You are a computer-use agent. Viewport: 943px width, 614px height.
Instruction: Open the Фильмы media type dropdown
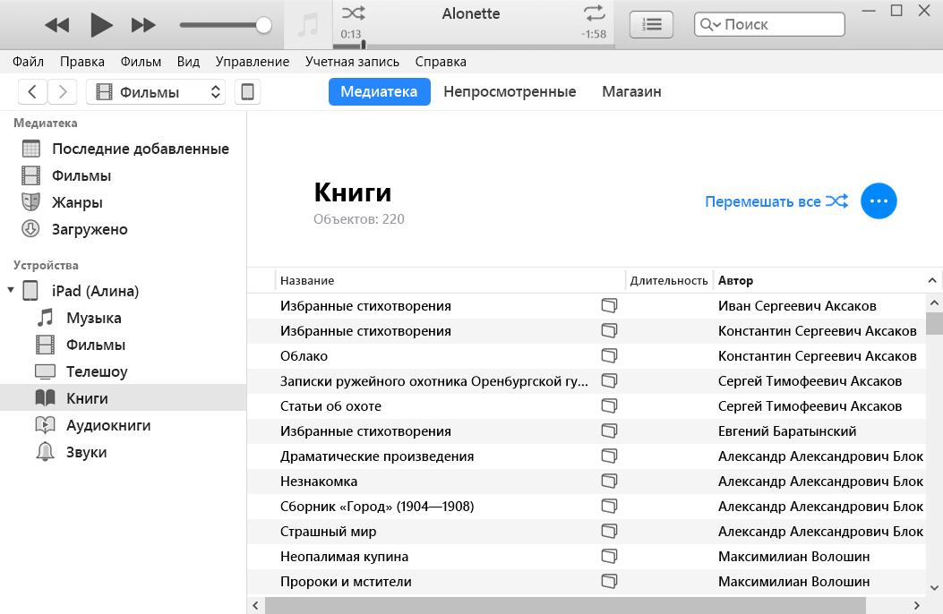pos(156,92)
